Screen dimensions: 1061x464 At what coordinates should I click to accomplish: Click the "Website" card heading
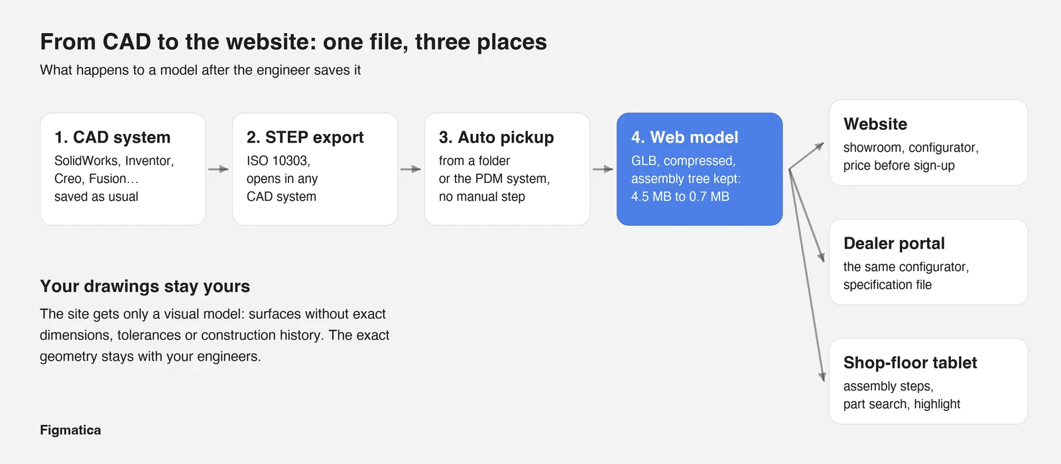[875, 124]
